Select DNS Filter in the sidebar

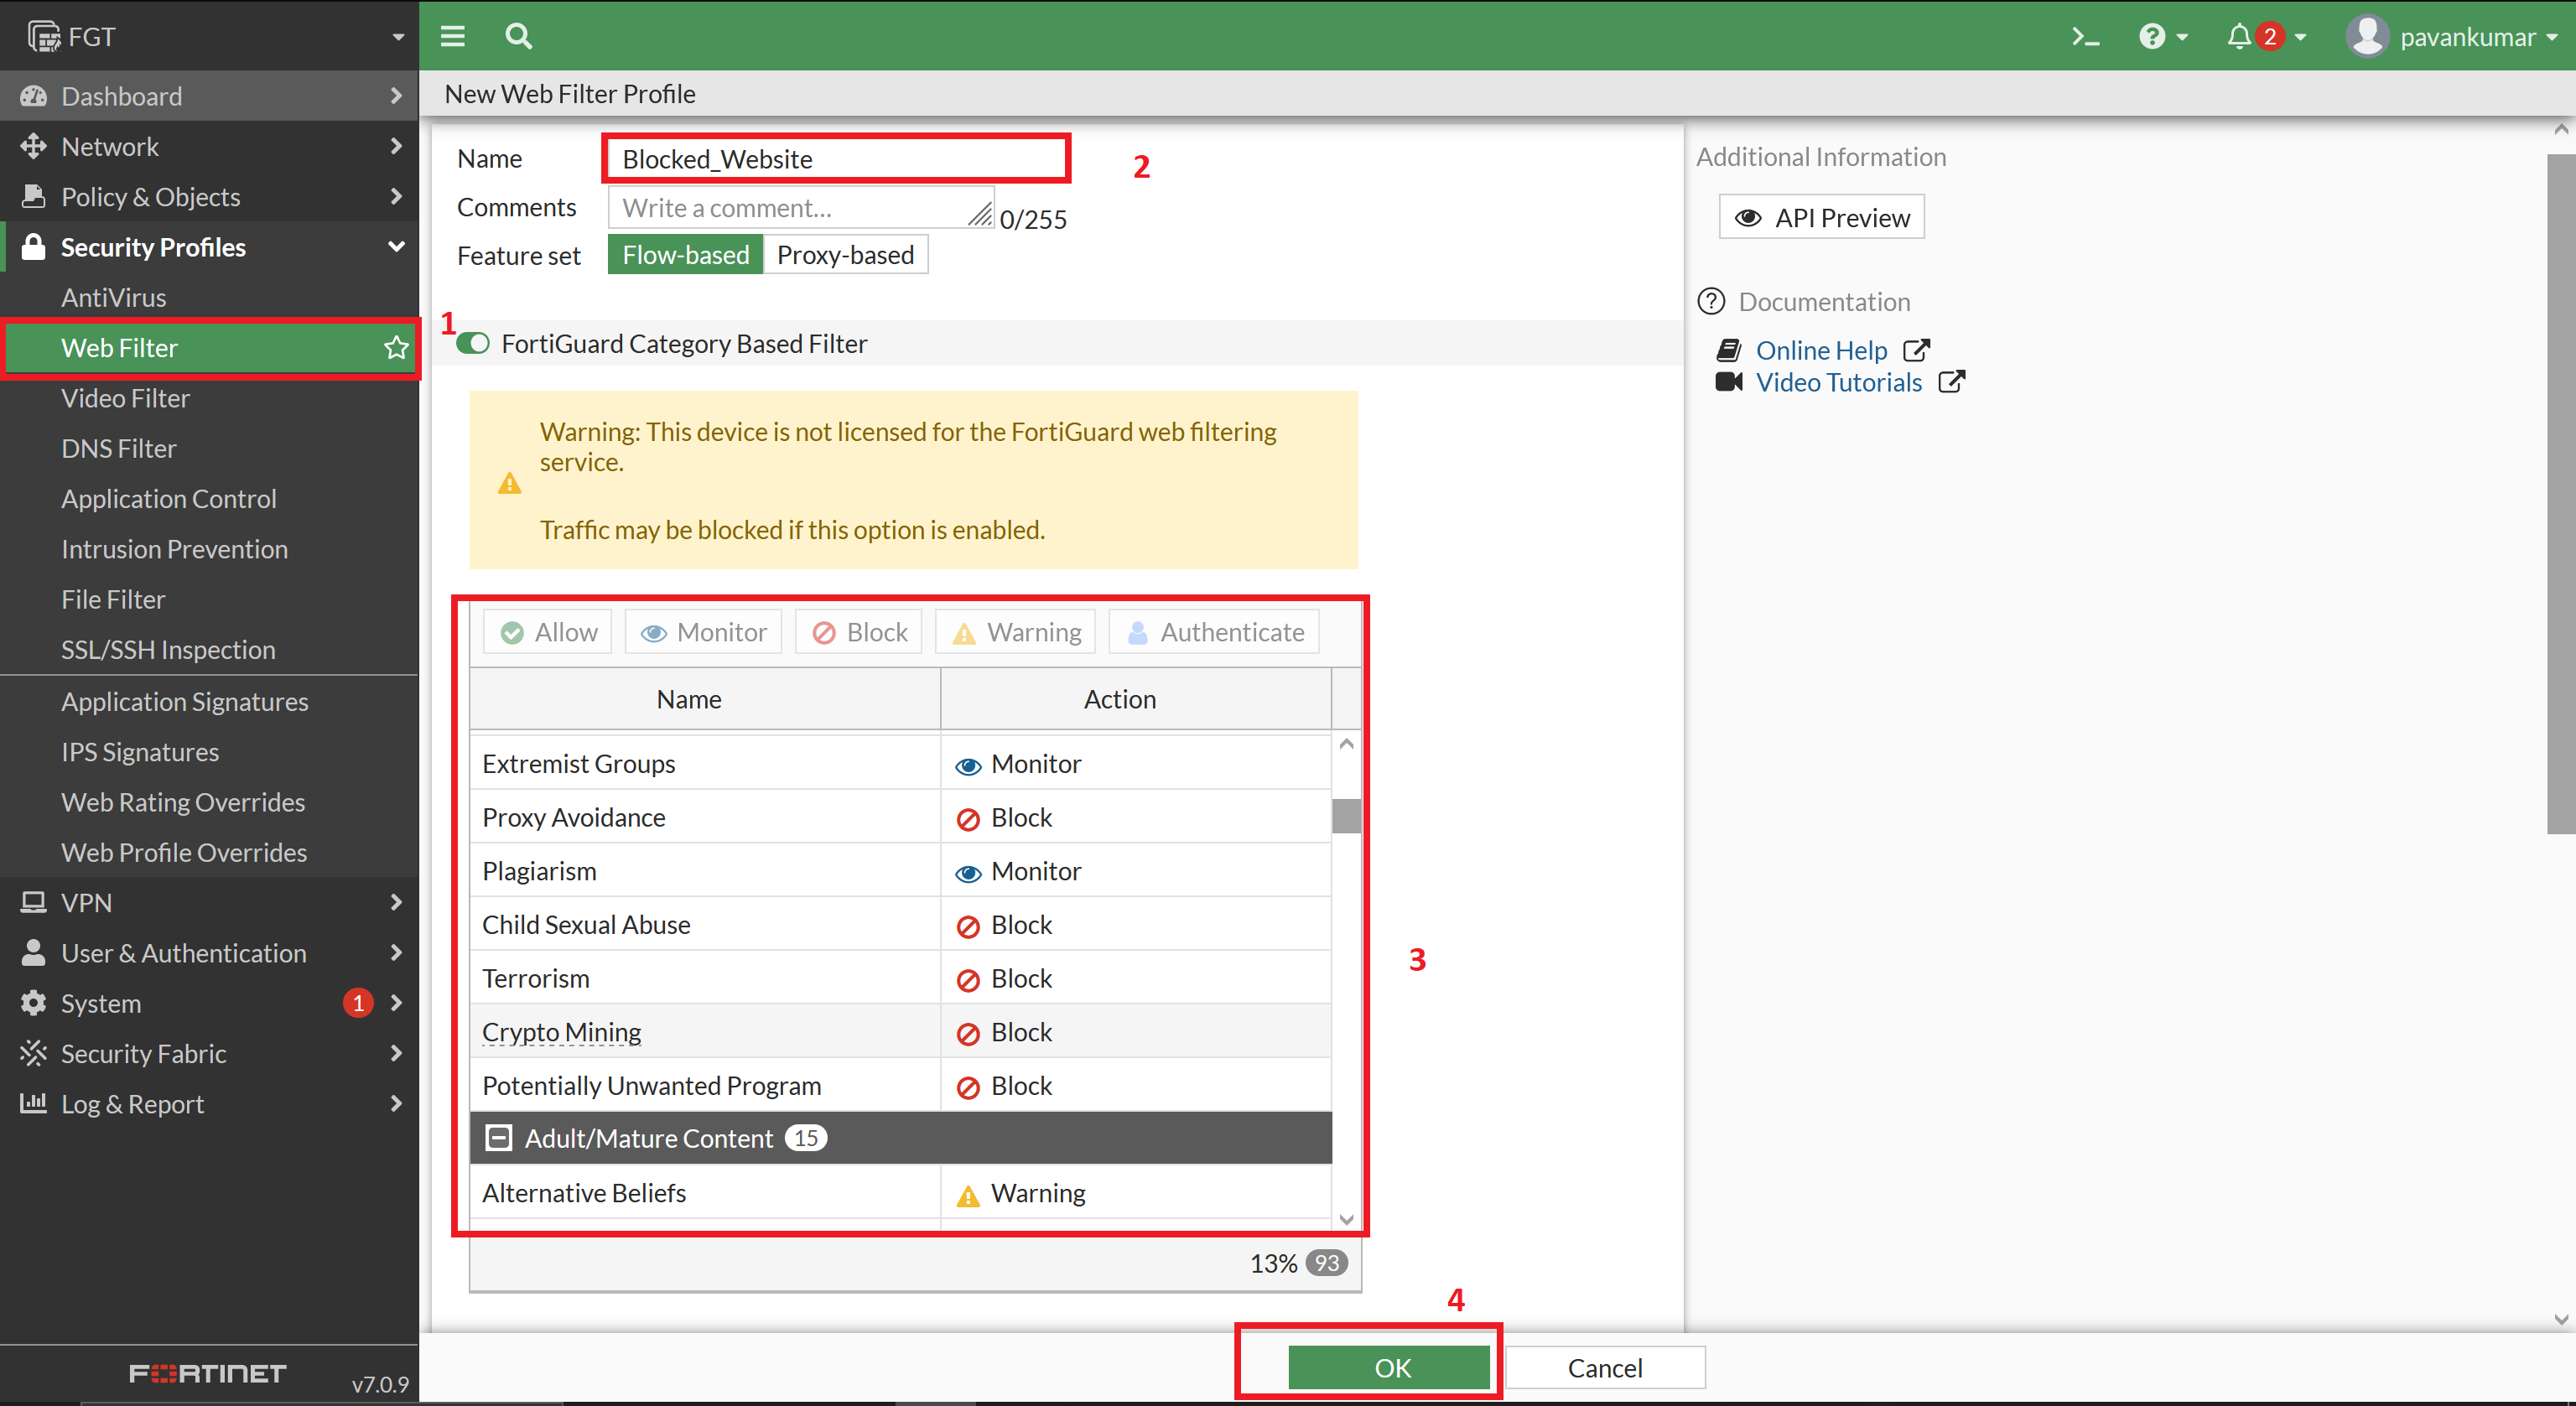tap(118, 448)
